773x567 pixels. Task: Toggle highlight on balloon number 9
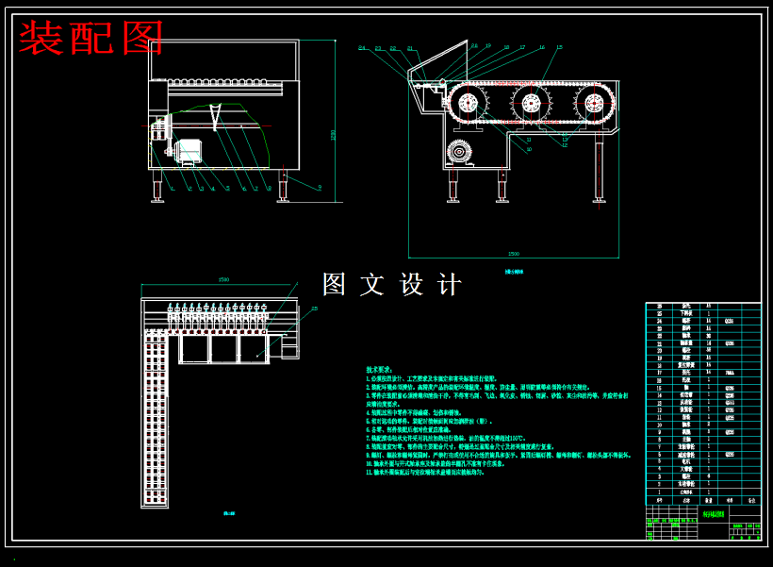point(319,187)
